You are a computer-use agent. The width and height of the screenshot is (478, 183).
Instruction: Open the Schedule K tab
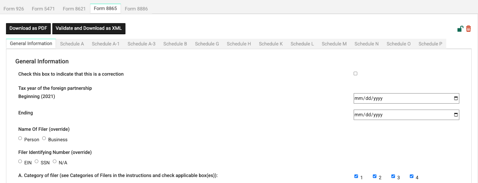[x=271, y=44]
